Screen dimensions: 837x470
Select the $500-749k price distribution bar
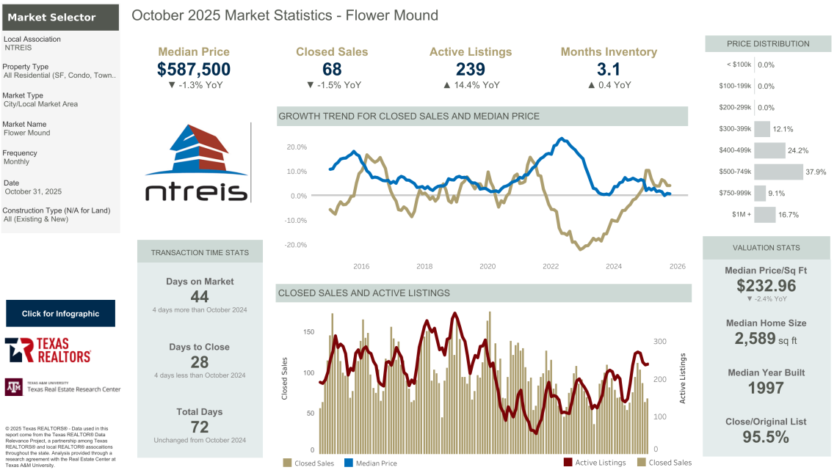[778, 172]
